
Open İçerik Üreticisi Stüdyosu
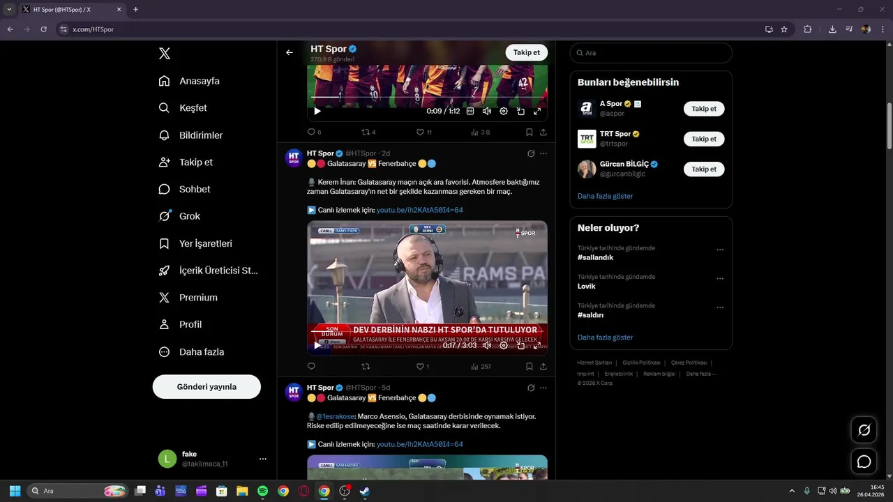point(208,271)
